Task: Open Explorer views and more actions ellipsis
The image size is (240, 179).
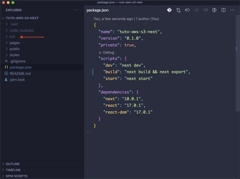Action: pos(76,10)
